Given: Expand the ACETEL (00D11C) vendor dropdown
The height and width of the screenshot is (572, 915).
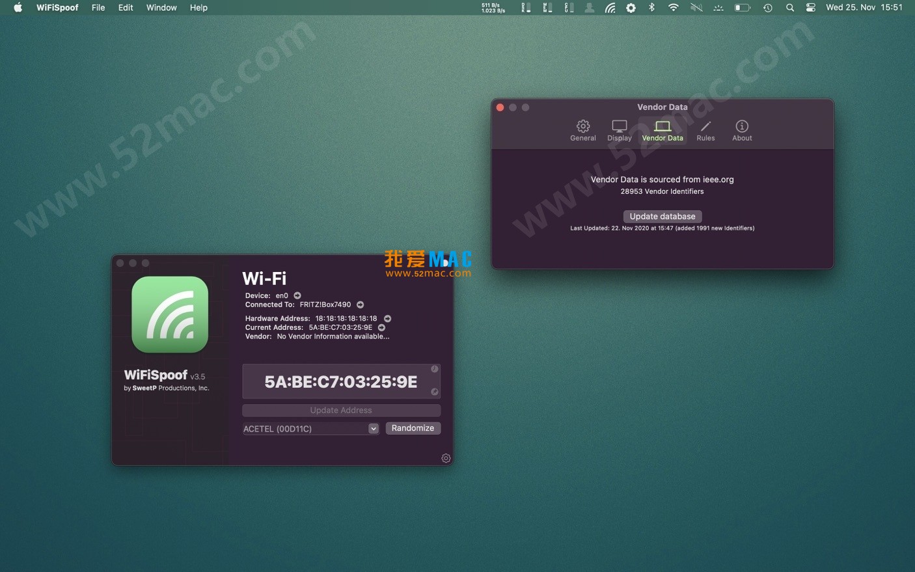Looking at the screenshot, I should [373, 428].
